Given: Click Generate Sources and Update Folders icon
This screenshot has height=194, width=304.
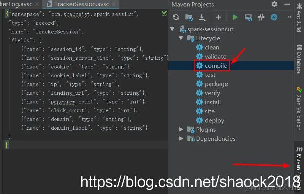Looking at the screenshot, I should point(189,17).
